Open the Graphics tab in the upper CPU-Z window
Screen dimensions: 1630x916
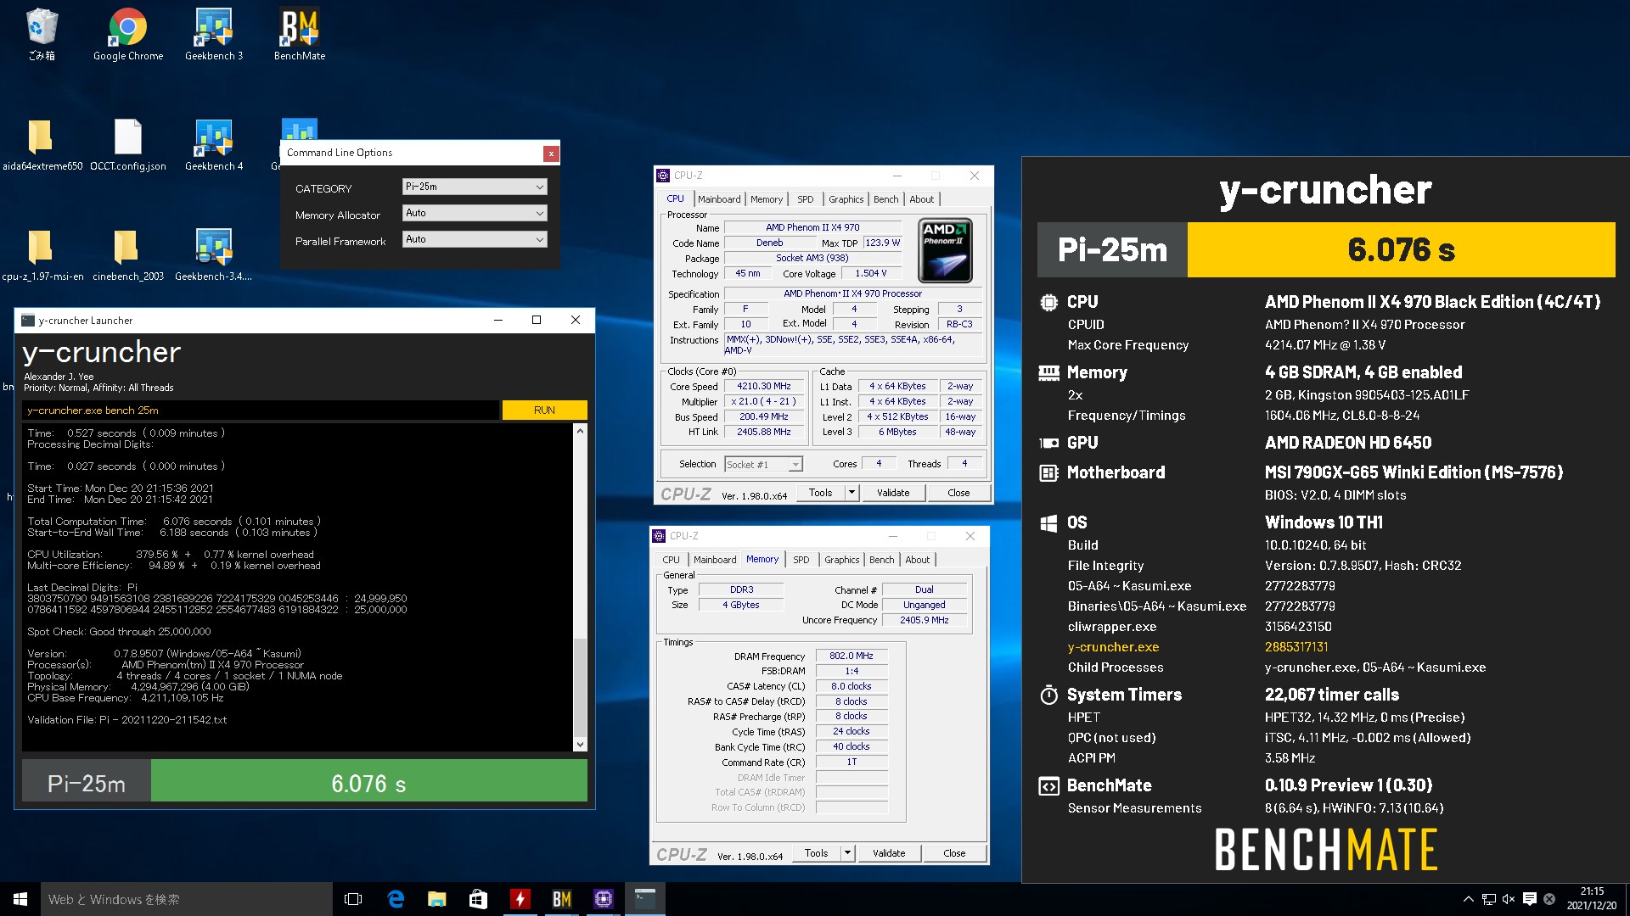846,199
